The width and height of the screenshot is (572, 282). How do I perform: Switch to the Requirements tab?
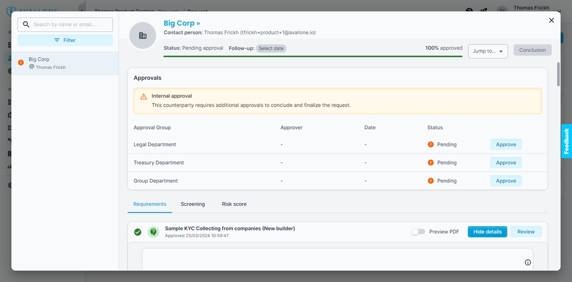click(x=150, y=204)
